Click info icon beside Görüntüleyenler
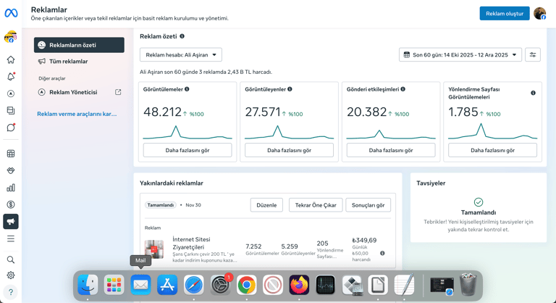Viewport: 556px width, 303px height. pyautogui.click(x=290, y=89)
